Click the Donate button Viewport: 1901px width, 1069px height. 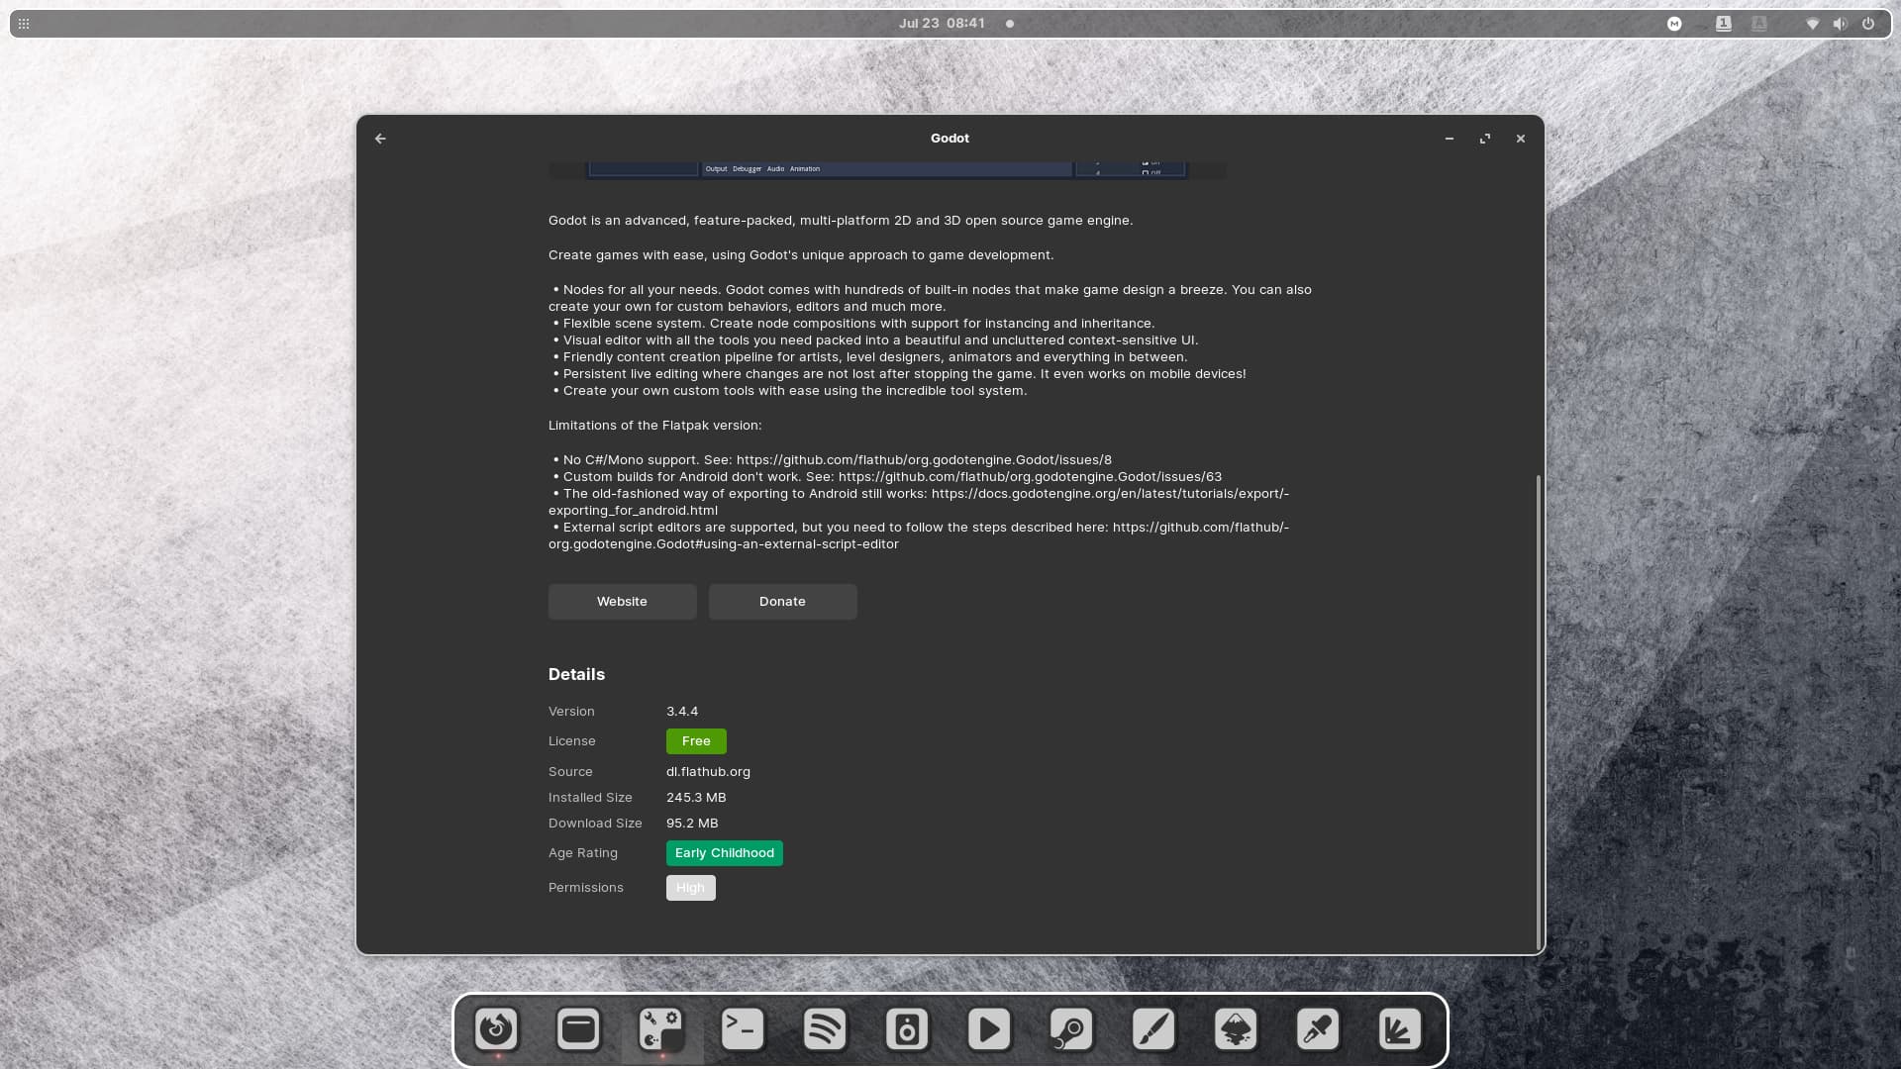click(782, 602)
